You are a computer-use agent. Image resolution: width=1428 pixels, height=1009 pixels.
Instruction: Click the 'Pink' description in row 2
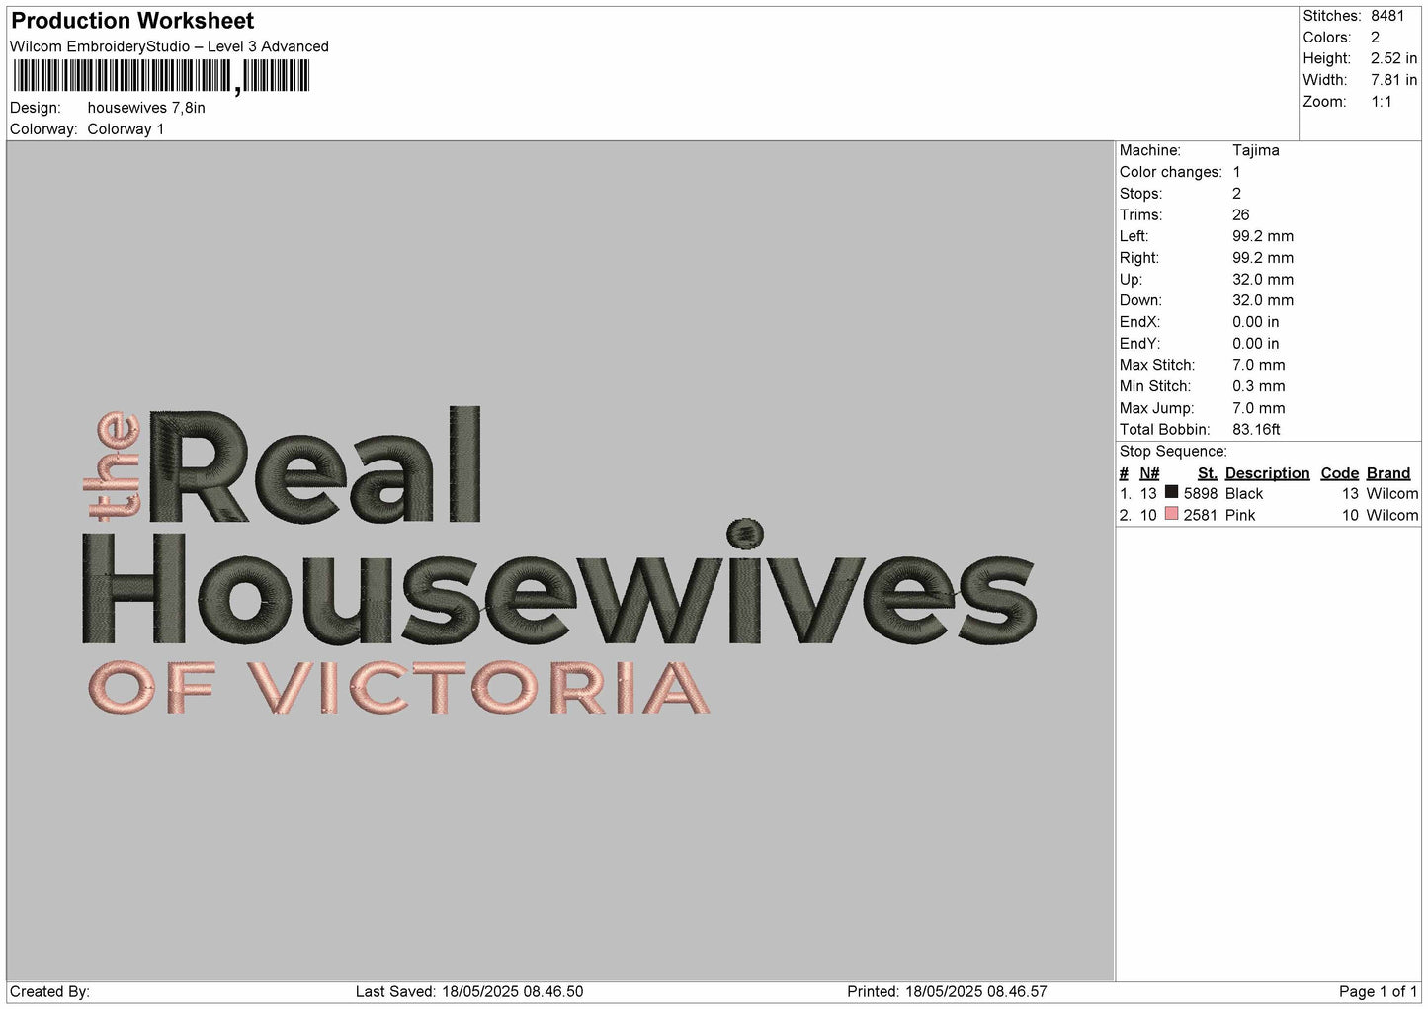point(1240,516)
